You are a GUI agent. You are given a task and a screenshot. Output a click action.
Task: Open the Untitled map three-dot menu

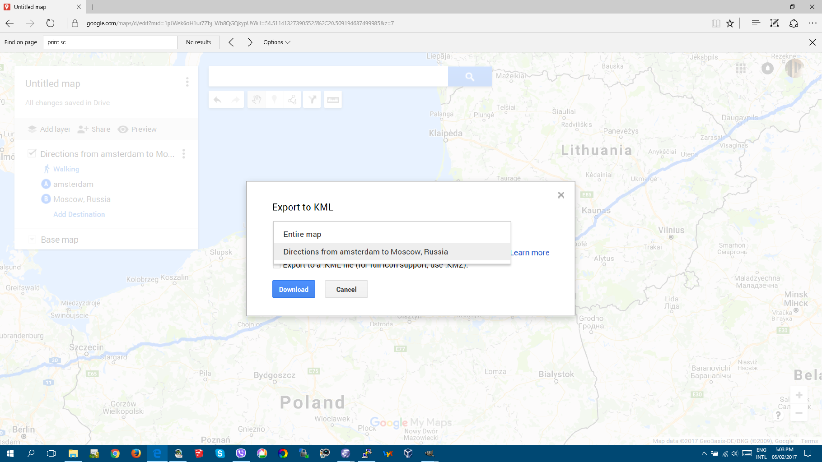coord(187,82)
